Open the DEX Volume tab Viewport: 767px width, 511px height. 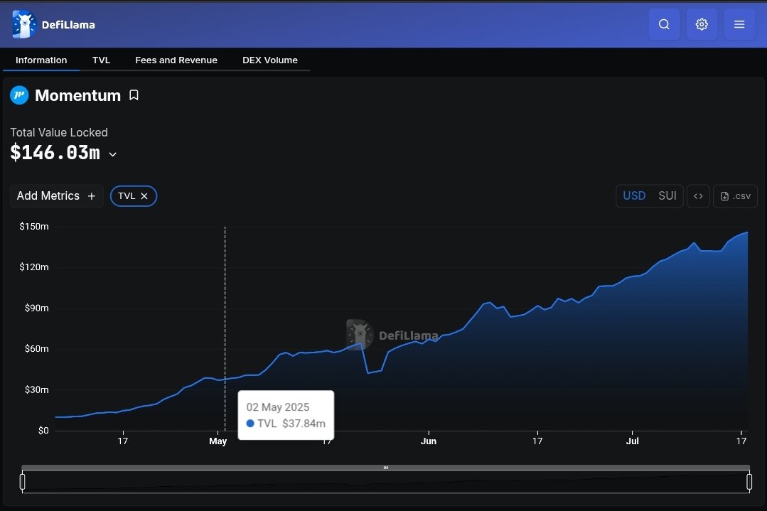click(x=270, y=60)
